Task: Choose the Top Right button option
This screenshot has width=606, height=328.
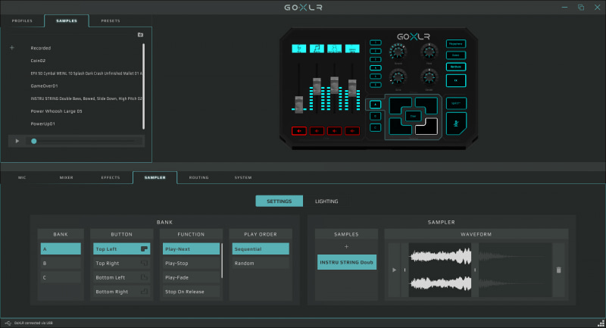Action: click(121, 263)
